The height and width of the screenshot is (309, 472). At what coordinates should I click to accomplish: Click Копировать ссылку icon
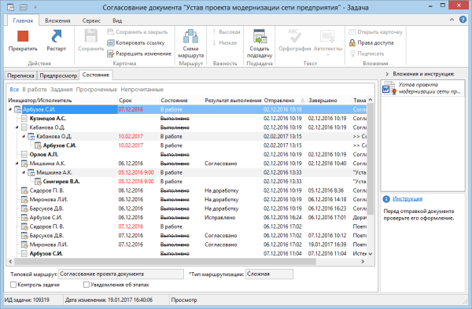(110, 42)
